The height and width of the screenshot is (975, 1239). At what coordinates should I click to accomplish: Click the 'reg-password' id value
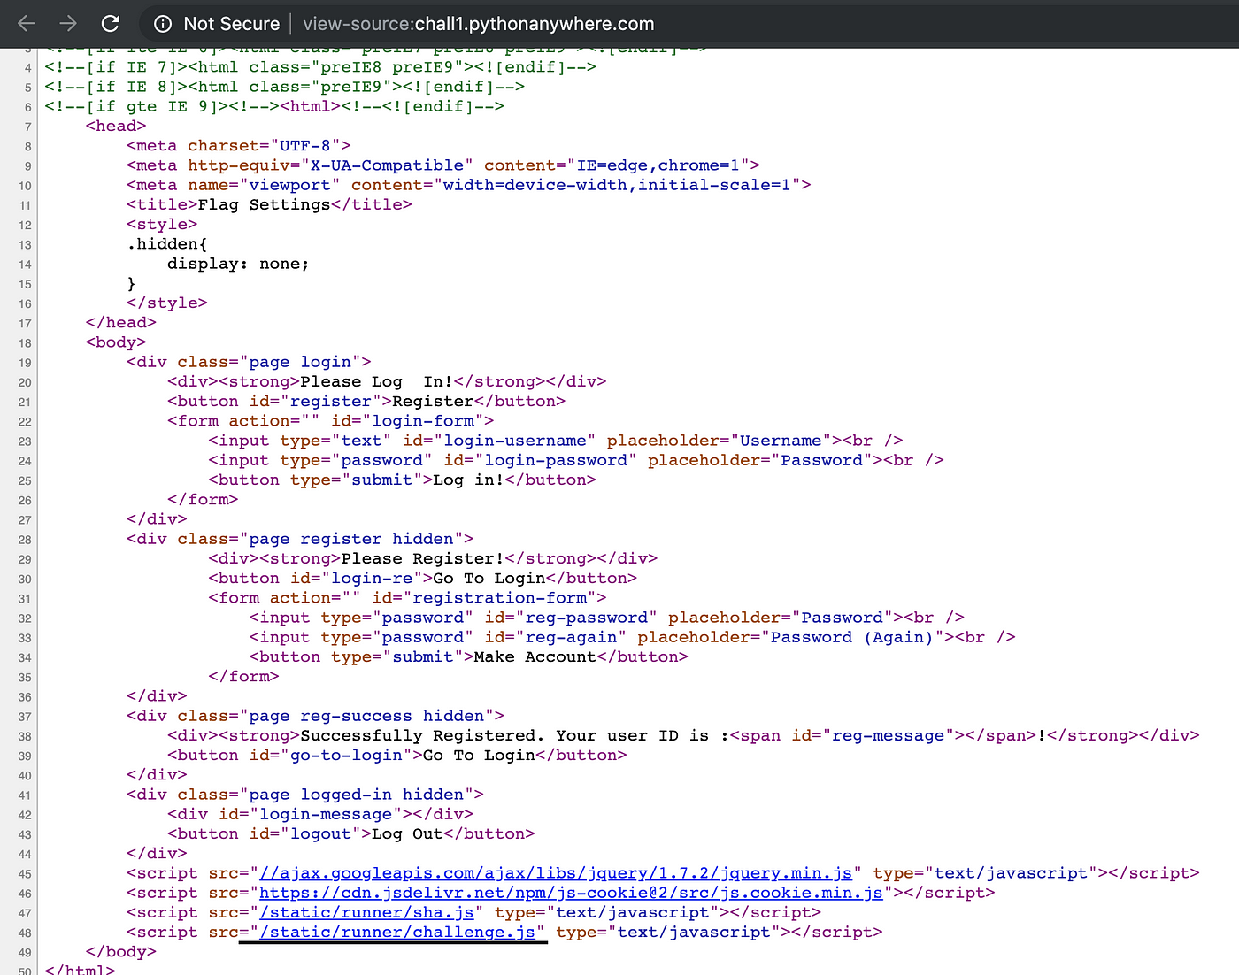point(586,618)
